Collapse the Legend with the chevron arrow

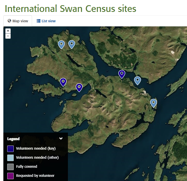[61, 139]
